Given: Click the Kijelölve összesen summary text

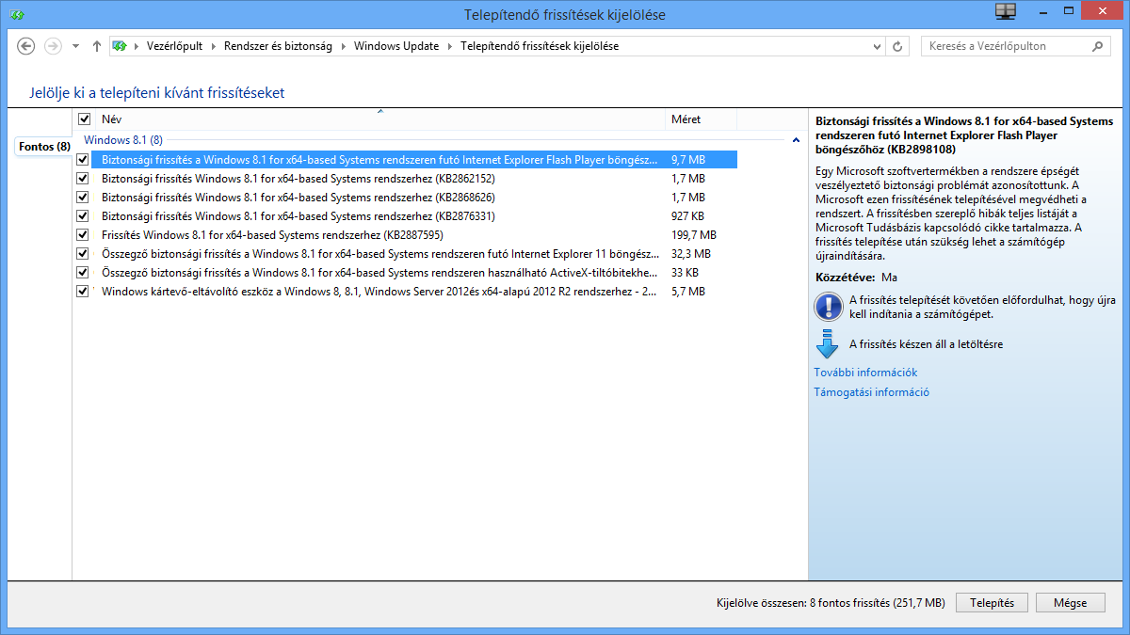Looking at the screenshot, I should pyautogui.click(x=831, y=603).
